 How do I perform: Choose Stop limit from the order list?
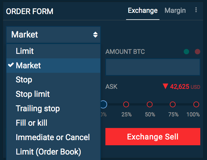[x=53, y=94]
